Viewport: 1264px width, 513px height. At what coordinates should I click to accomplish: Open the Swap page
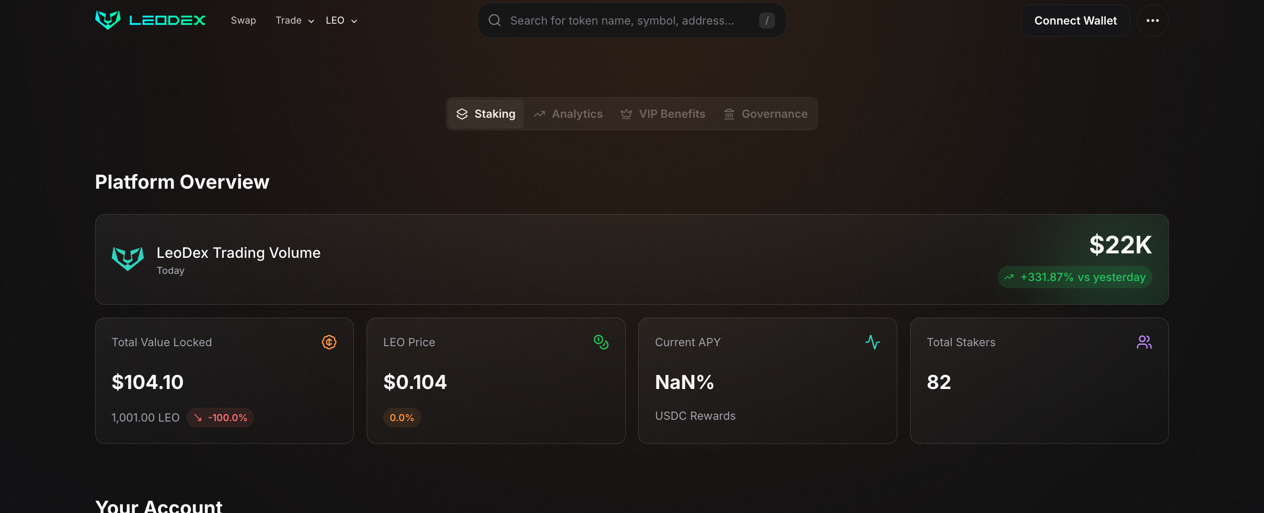pos(243,21)
